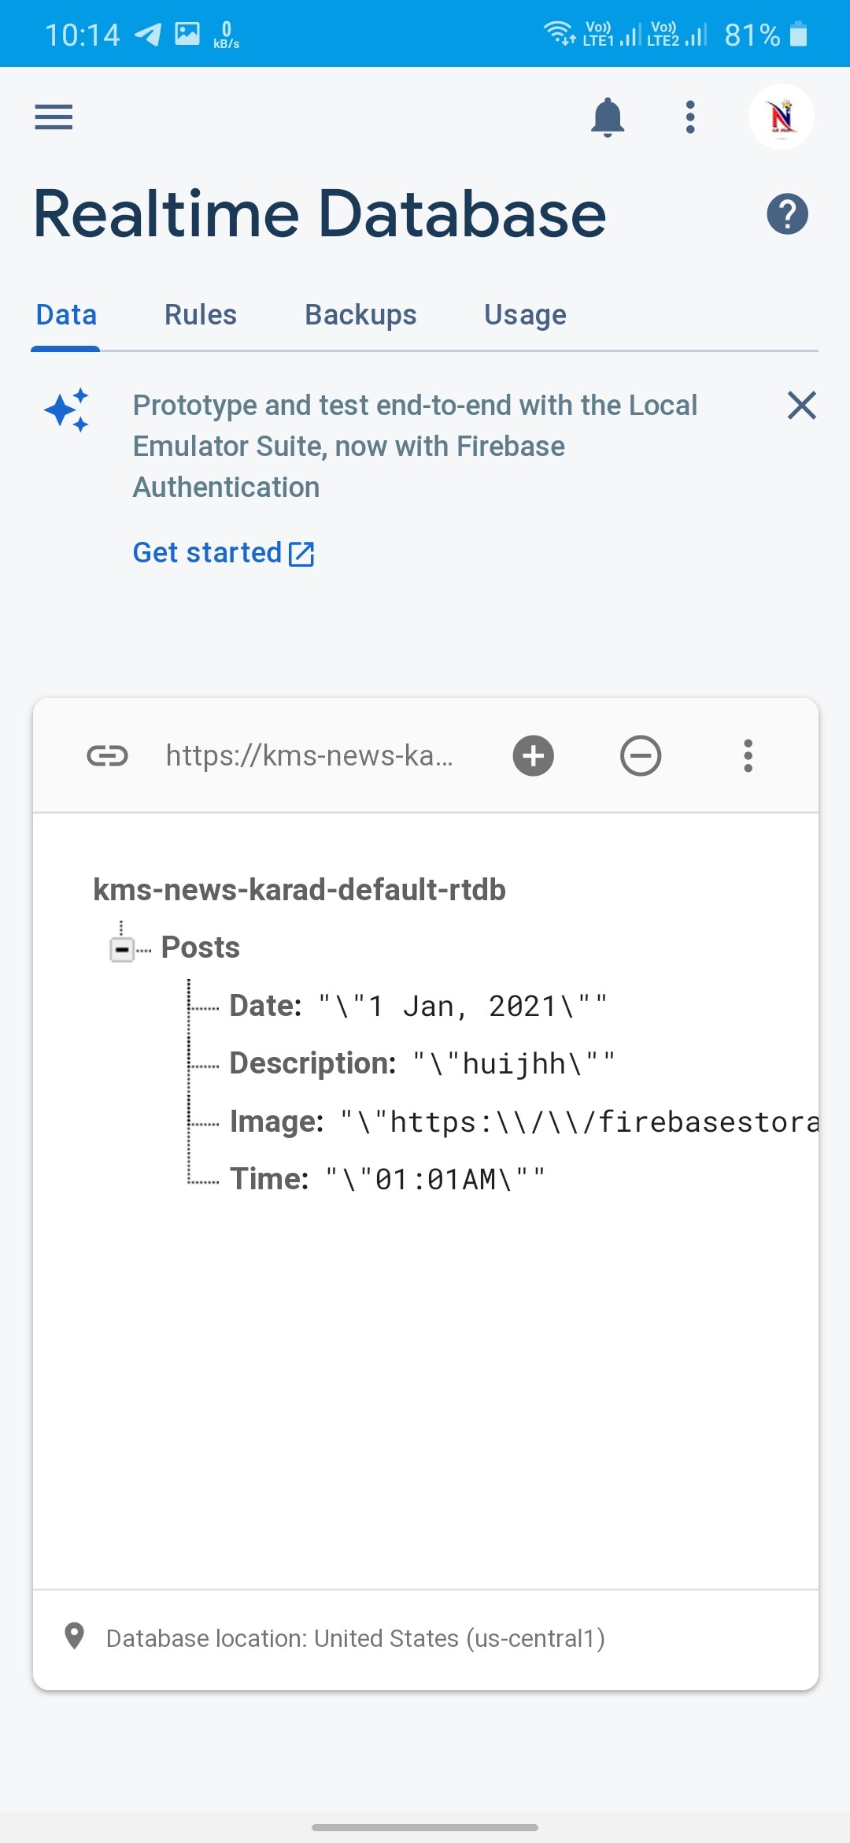Click the help question mark icon
The width and height of the screenshot is (850, 1843).
(787, 214)
